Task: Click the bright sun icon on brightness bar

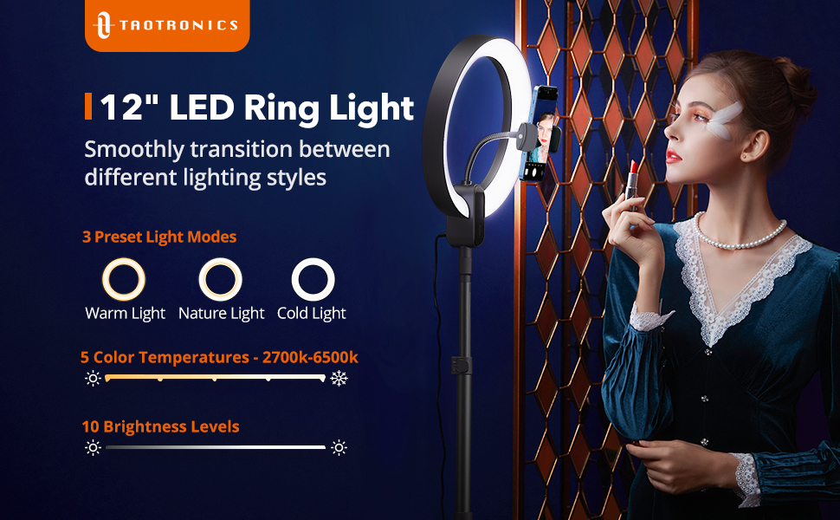Action: click(339, 447)
